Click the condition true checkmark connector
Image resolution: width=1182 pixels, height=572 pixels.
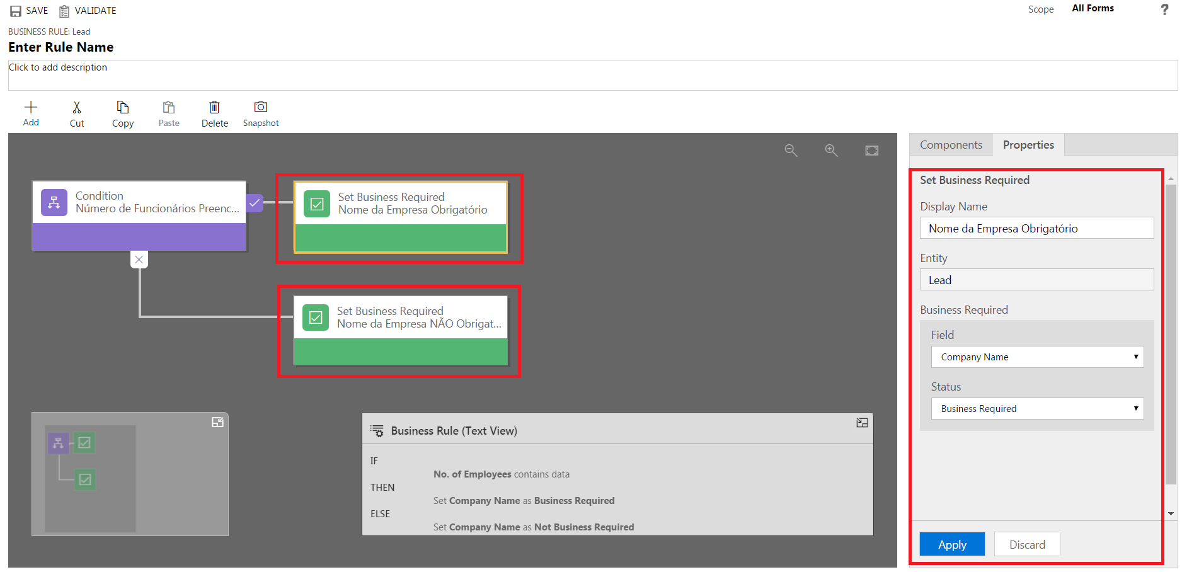(255, 203)
